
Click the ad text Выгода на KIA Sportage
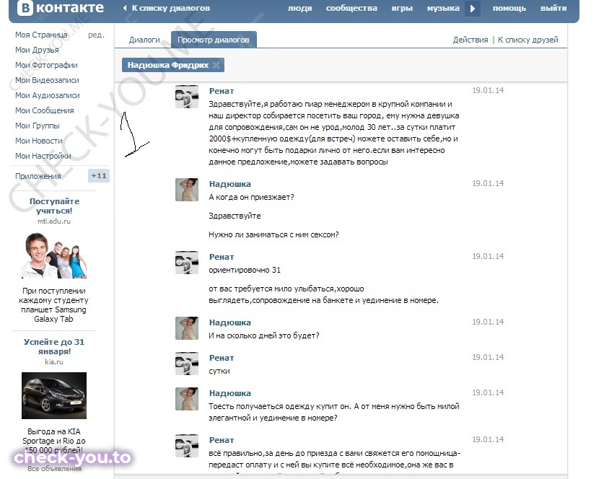click(54, 441)
